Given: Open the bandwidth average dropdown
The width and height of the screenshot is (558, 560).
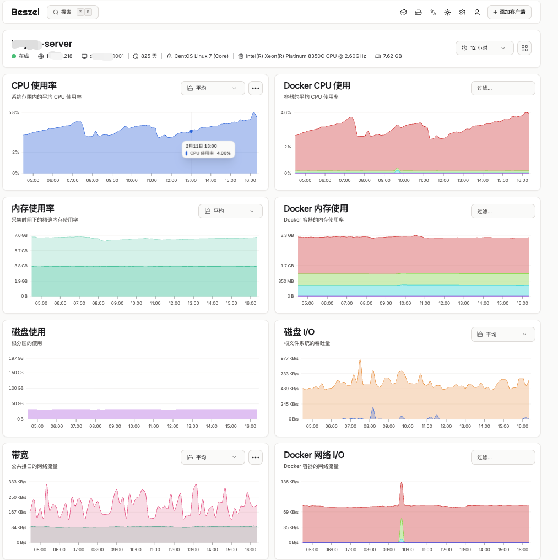Looking at the screenshot, I should pyautogui.click(x=213, y=457).
